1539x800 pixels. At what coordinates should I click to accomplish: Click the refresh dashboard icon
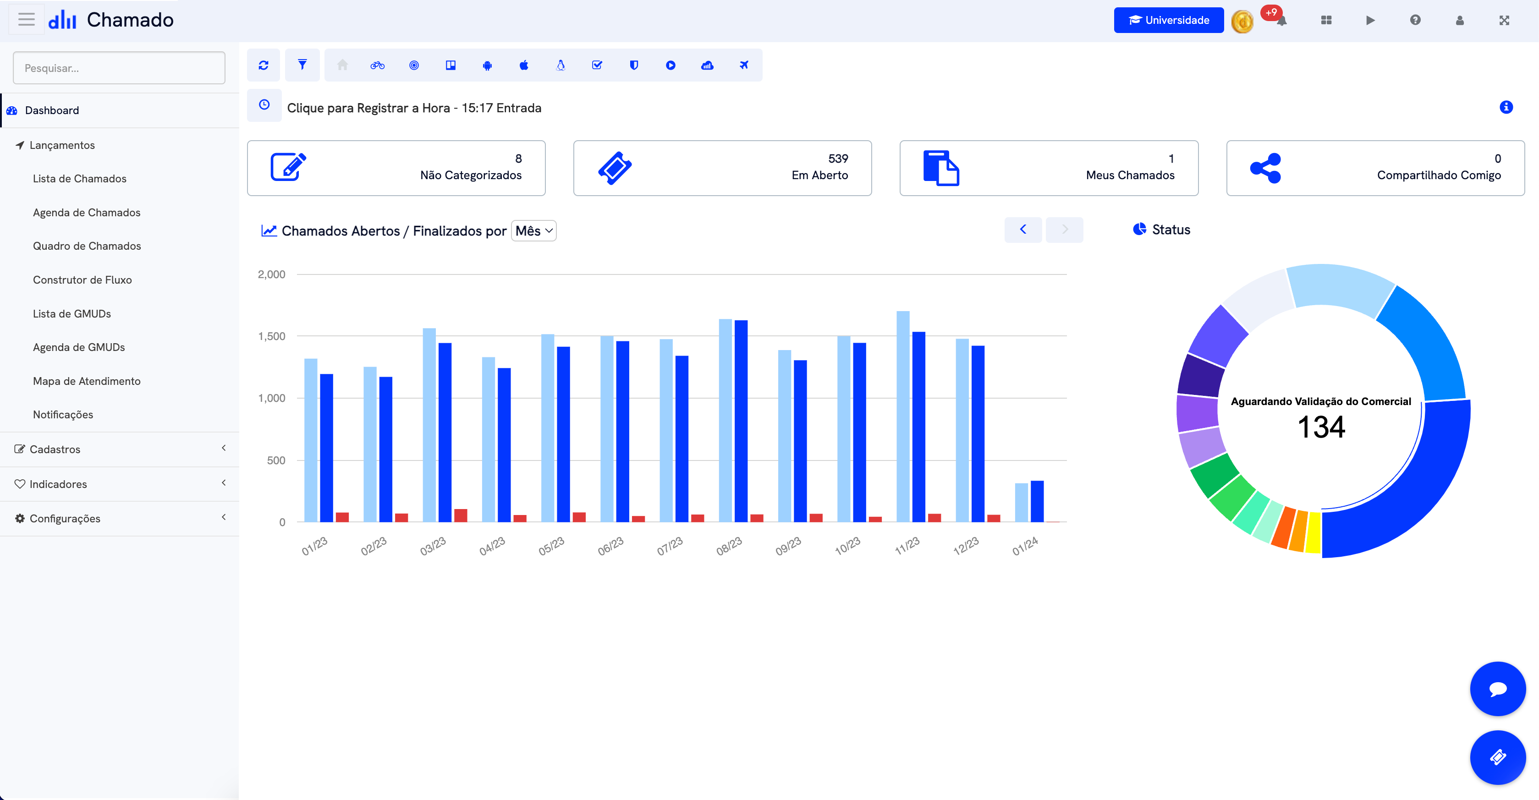coord(264,65)
